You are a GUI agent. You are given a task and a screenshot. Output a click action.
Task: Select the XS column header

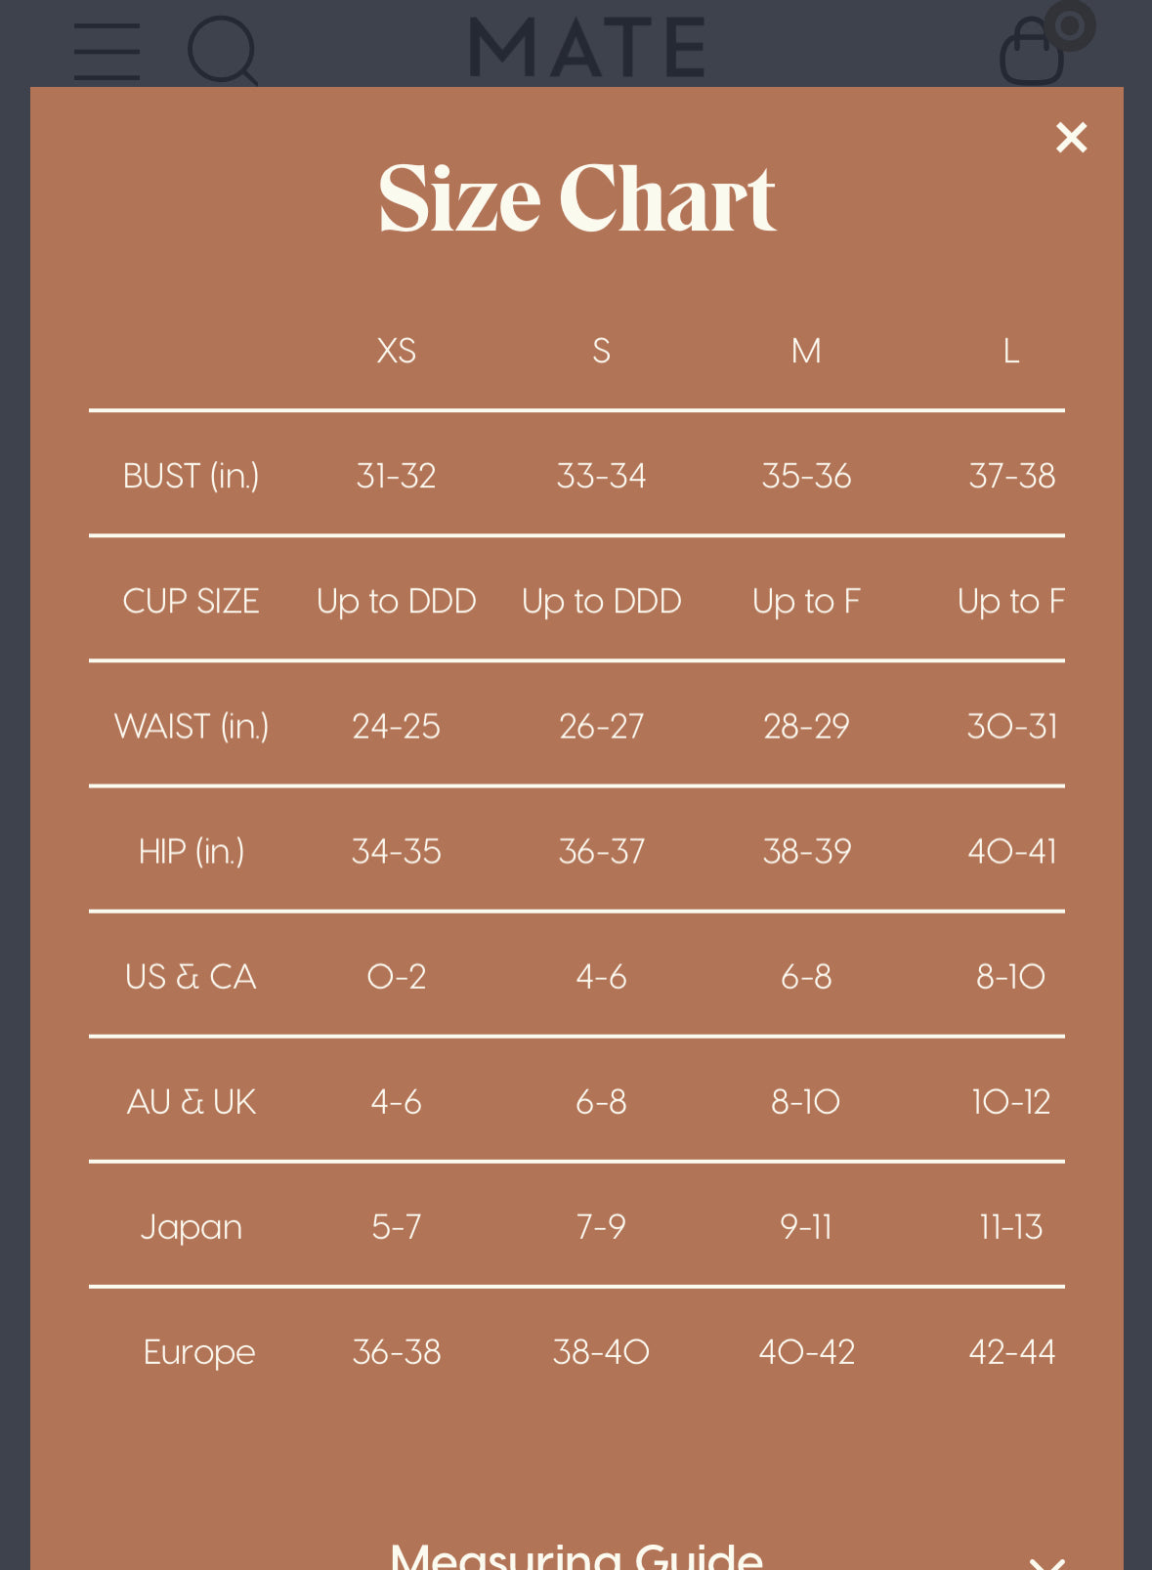(x=396, y=351)
